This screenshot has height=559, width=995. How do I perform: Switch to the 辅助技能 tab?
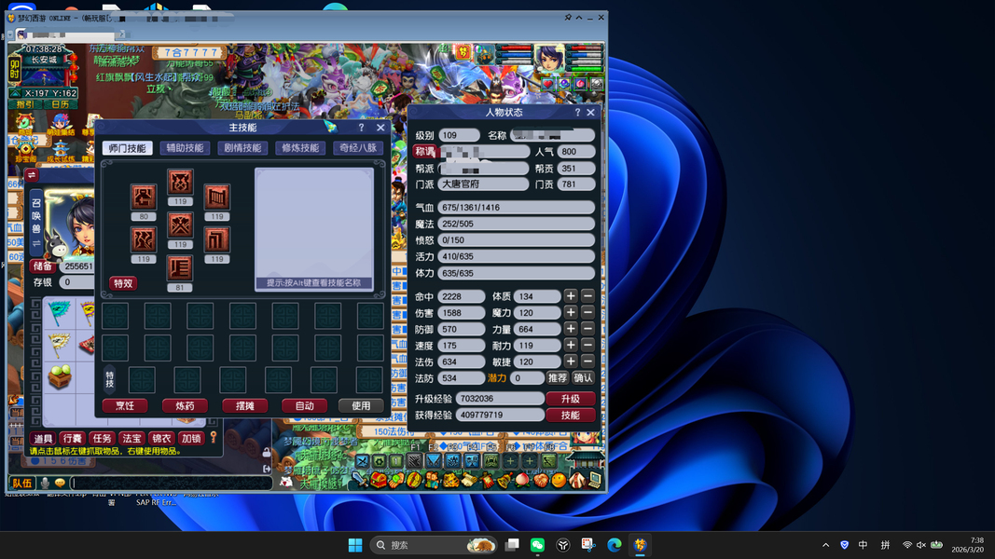tap(185, 148)
